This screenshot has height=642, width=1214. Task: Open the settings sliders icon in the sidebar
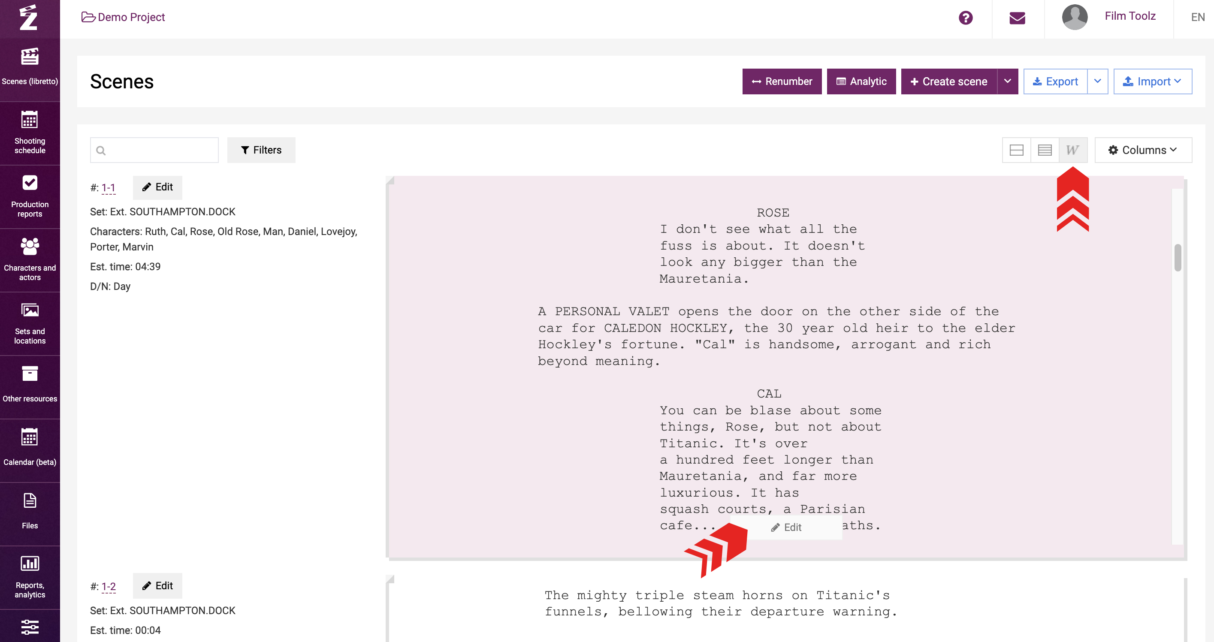[x=30, y=627]
